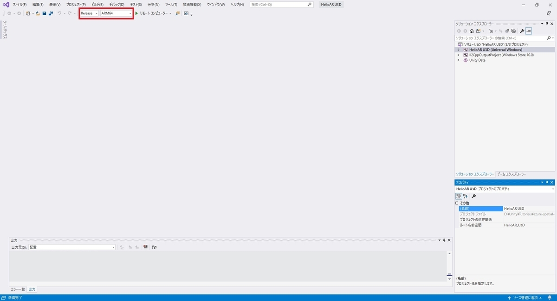This screenshot has width=557, height=301.
Task: Click the search box 検索 (Ctrl+Q)
Action: click(282, 4)
